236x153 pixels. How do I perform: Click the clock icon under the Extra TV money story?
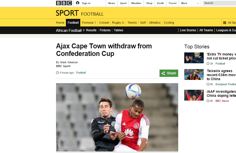point(208,64)
